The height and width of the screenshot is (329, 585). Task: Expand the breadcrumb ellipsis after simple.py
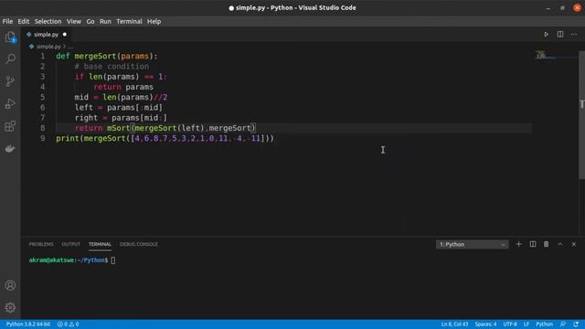pyautogui.click(x=70, y=47)
